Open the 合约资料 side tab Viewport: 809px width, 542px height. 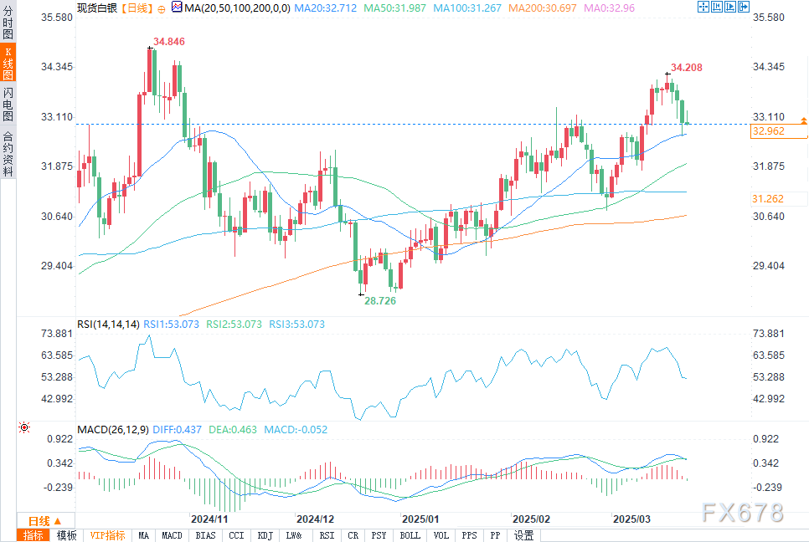(x=8, y=153)
